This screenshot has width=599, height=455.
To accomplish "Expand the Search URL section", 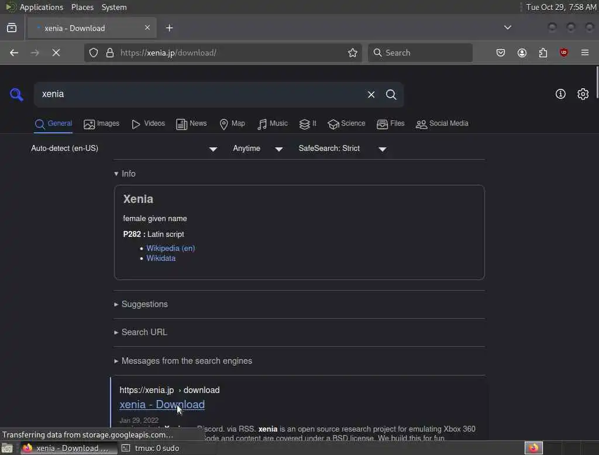I will (140, 332).
